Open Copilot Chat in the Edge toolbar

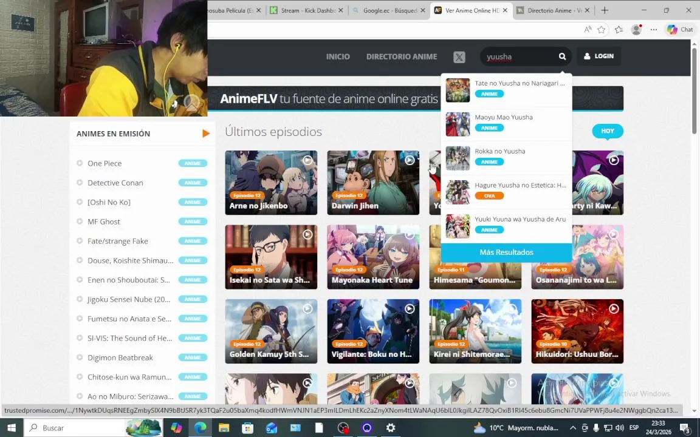[680, 29]
